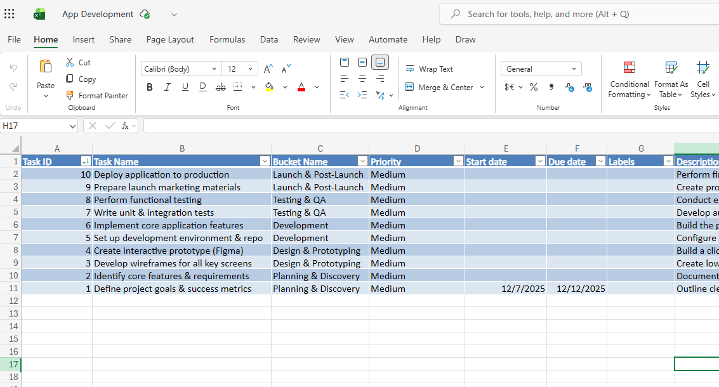
Task: Open the Priority column filter dropdown
Action: (458, 161)
